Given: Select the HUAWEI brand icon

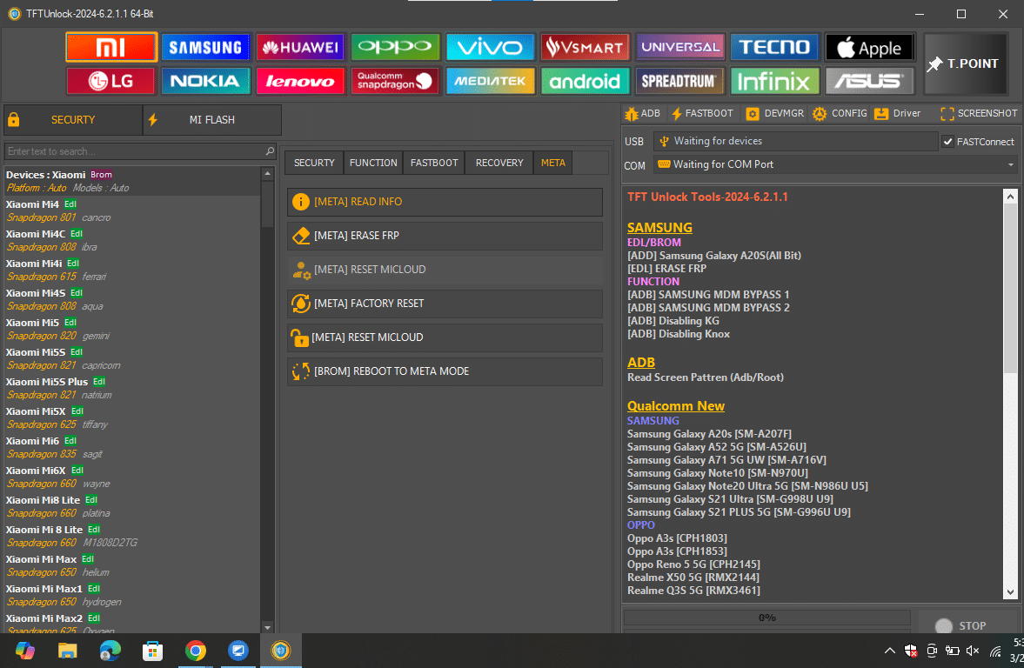Looking at the screenshot, I should coord(300,47).
